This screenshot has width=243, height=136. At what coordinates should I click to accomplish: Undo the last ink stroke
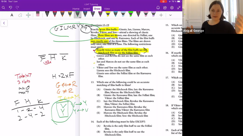click(x=10, y=8)
